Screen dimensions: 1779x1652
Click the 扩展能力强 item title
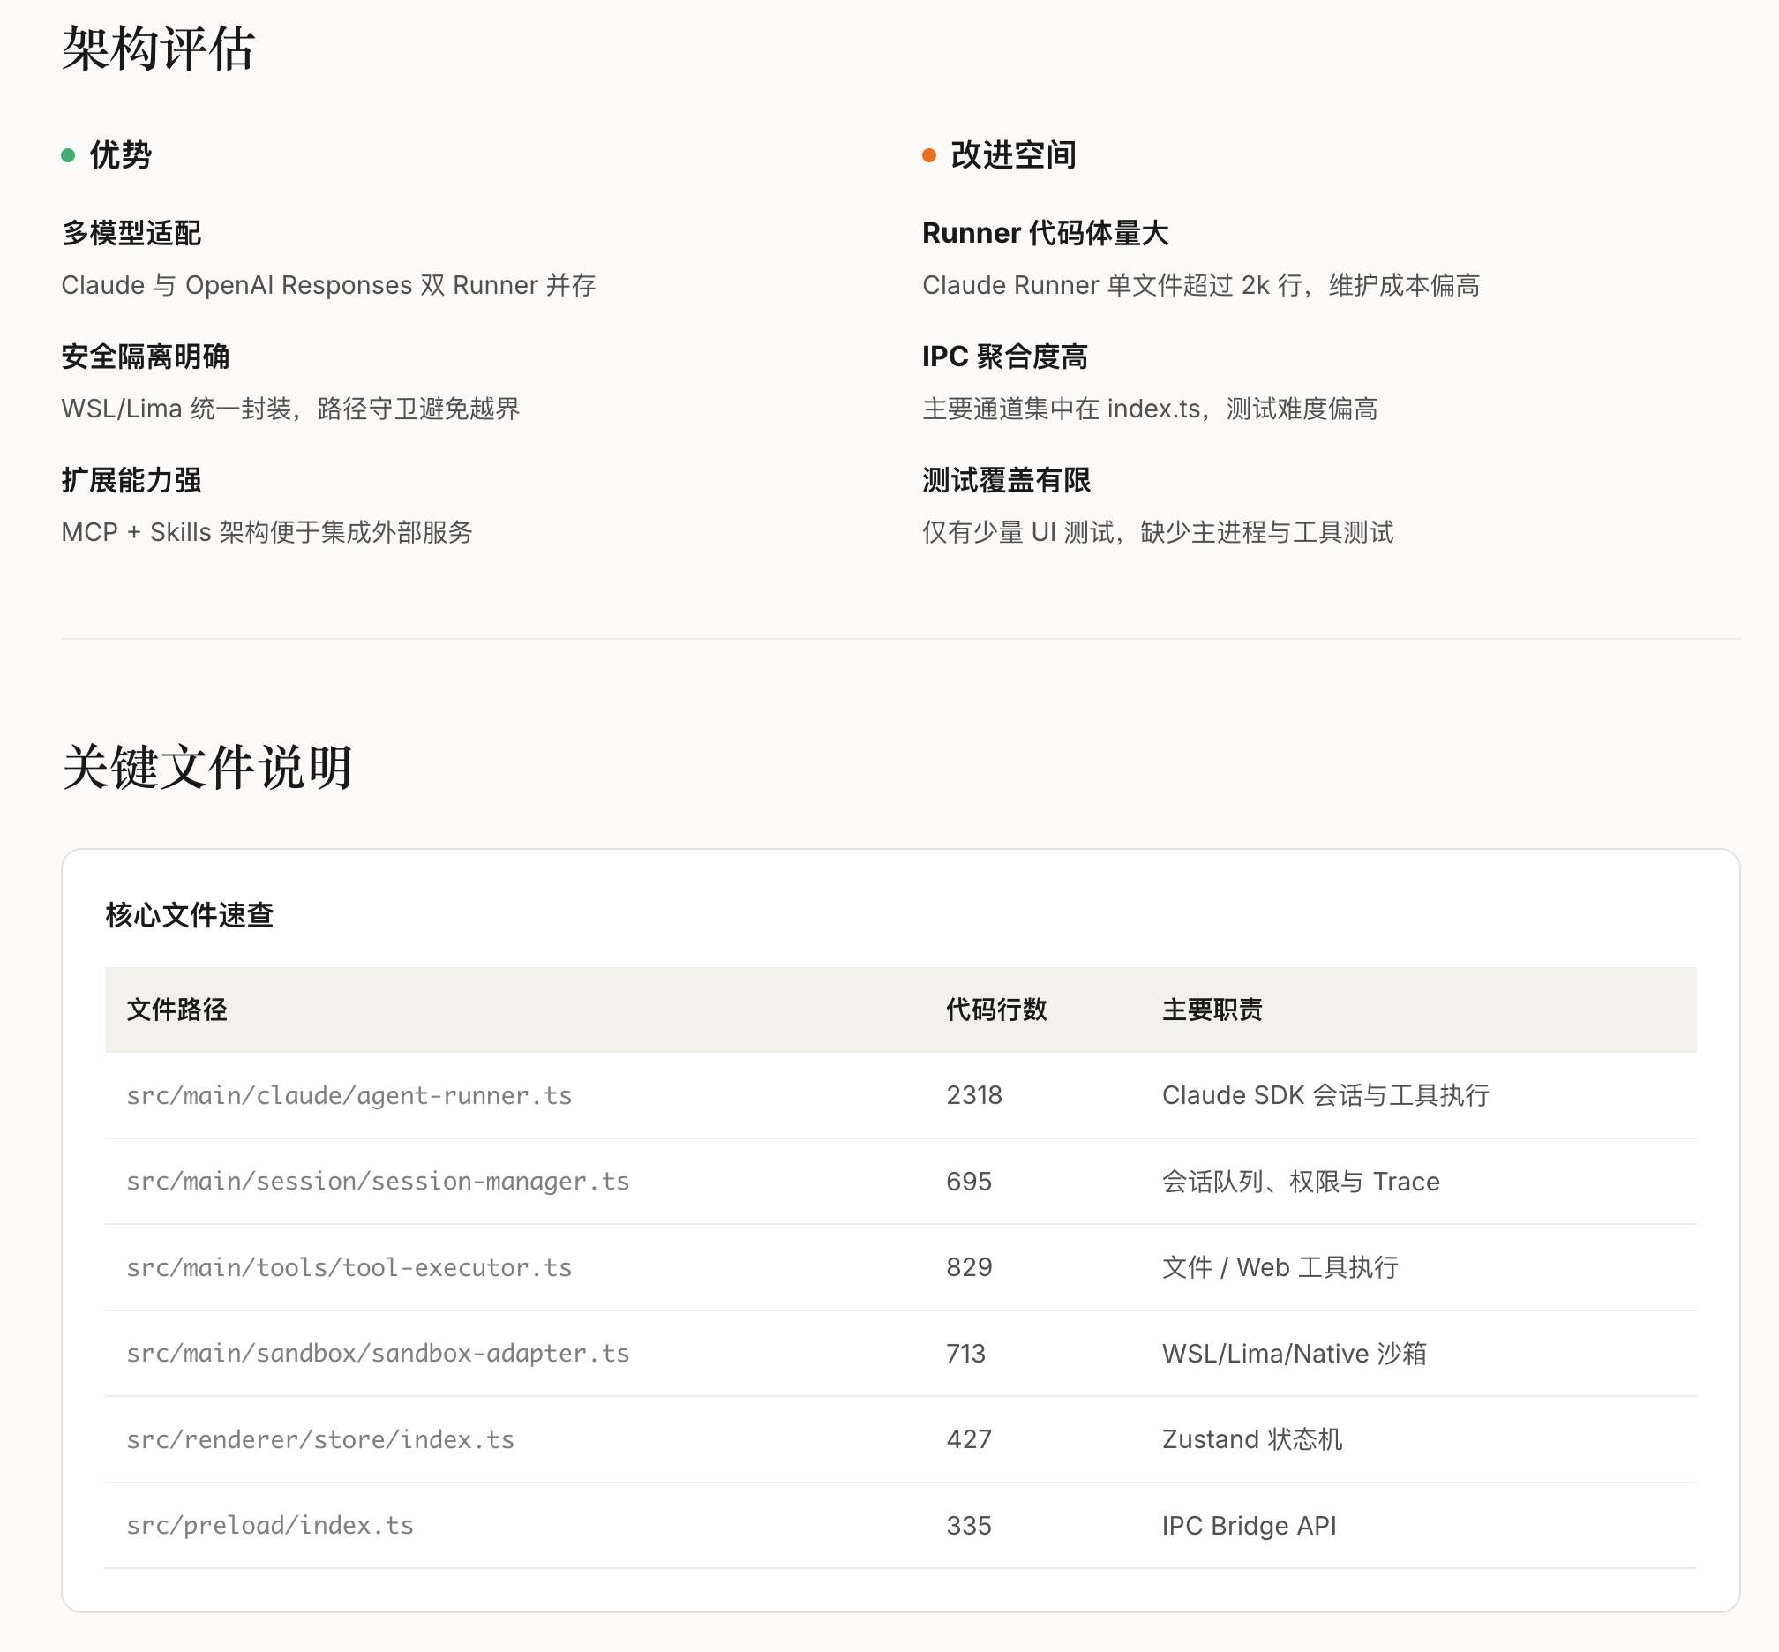131,480
